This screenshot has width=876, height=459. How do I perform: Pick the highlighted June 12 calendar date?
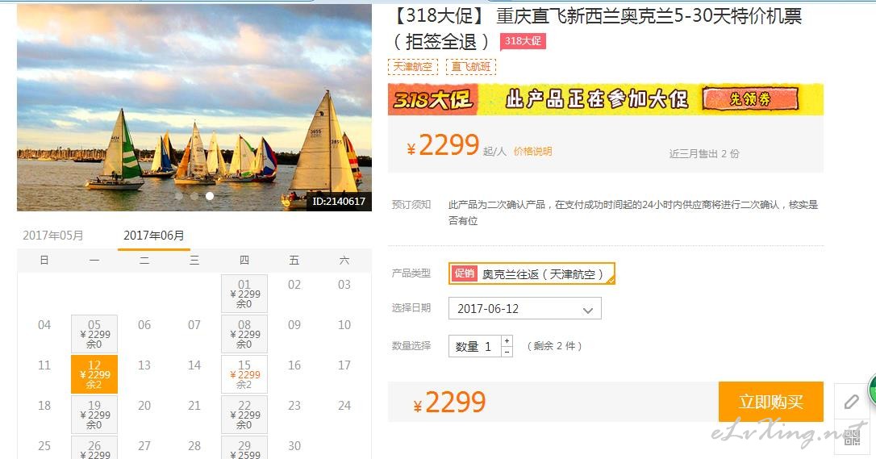click(94, 374)
